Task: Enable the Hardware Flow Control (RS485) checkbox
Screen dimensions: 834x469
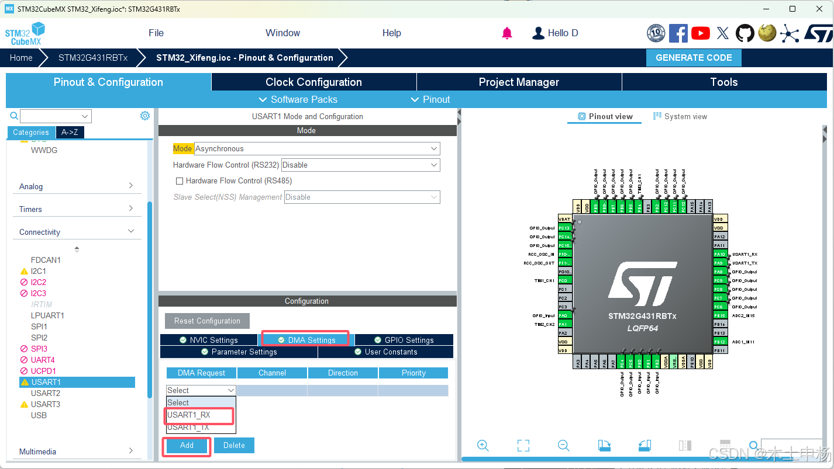Action: pos(180,181)
